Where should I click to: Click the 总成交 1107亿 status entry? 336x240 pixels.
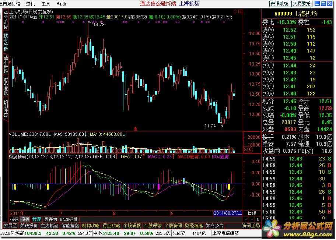tap(189, 233)
